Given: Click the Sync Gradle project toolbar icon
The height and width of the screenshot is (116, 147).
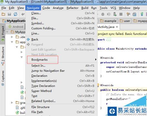Looking at the screenshot, I should [128, 14].
